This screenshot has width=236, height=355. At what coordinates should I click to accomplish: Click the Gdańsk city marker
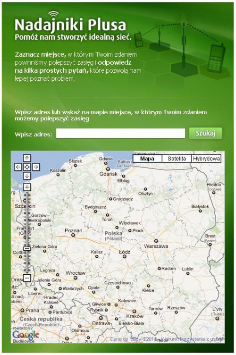click(x=108, y=169)
